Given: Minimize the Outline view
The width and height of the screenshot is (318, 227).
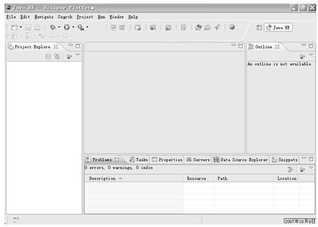Looking at the screenshot, I should point(304,45).
